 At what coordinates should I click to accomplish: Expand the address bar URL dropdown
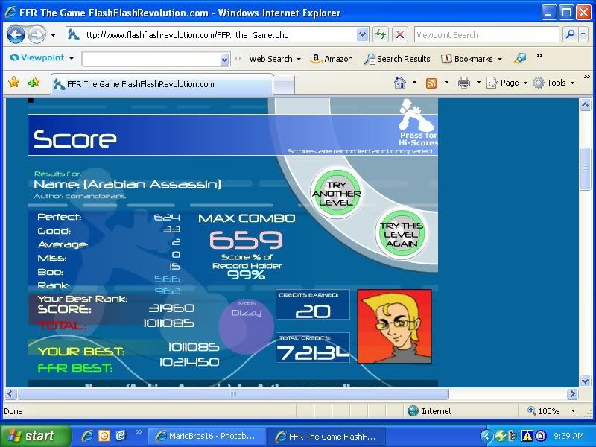click(363, 34)
